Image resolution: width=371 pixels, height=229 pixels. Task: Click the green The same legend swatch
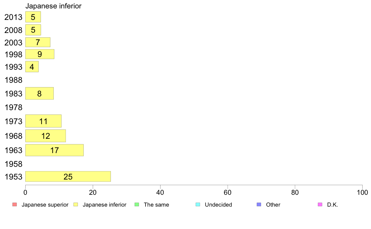(136, 204)
